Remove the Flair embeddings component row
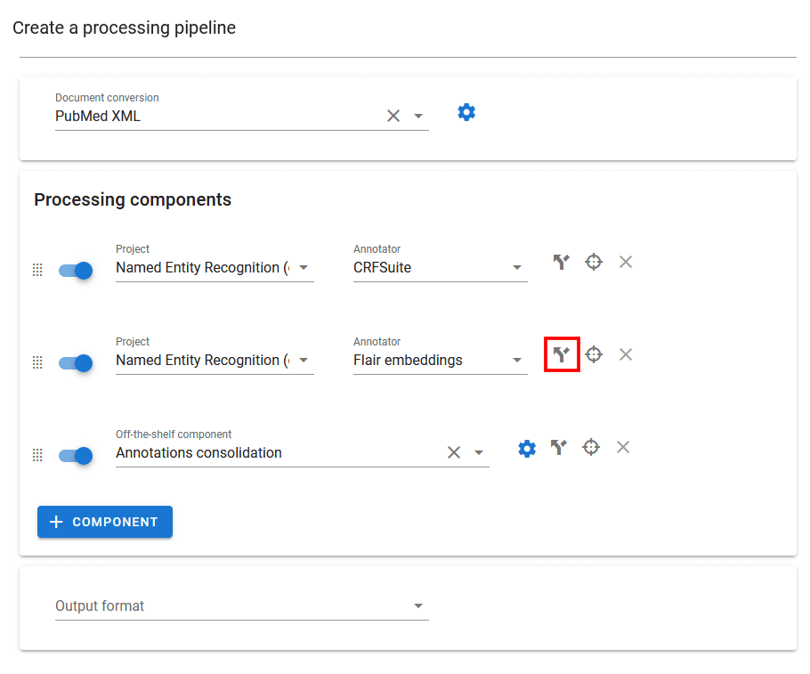Viewport: 810px width, 674px height. point(626,354)
